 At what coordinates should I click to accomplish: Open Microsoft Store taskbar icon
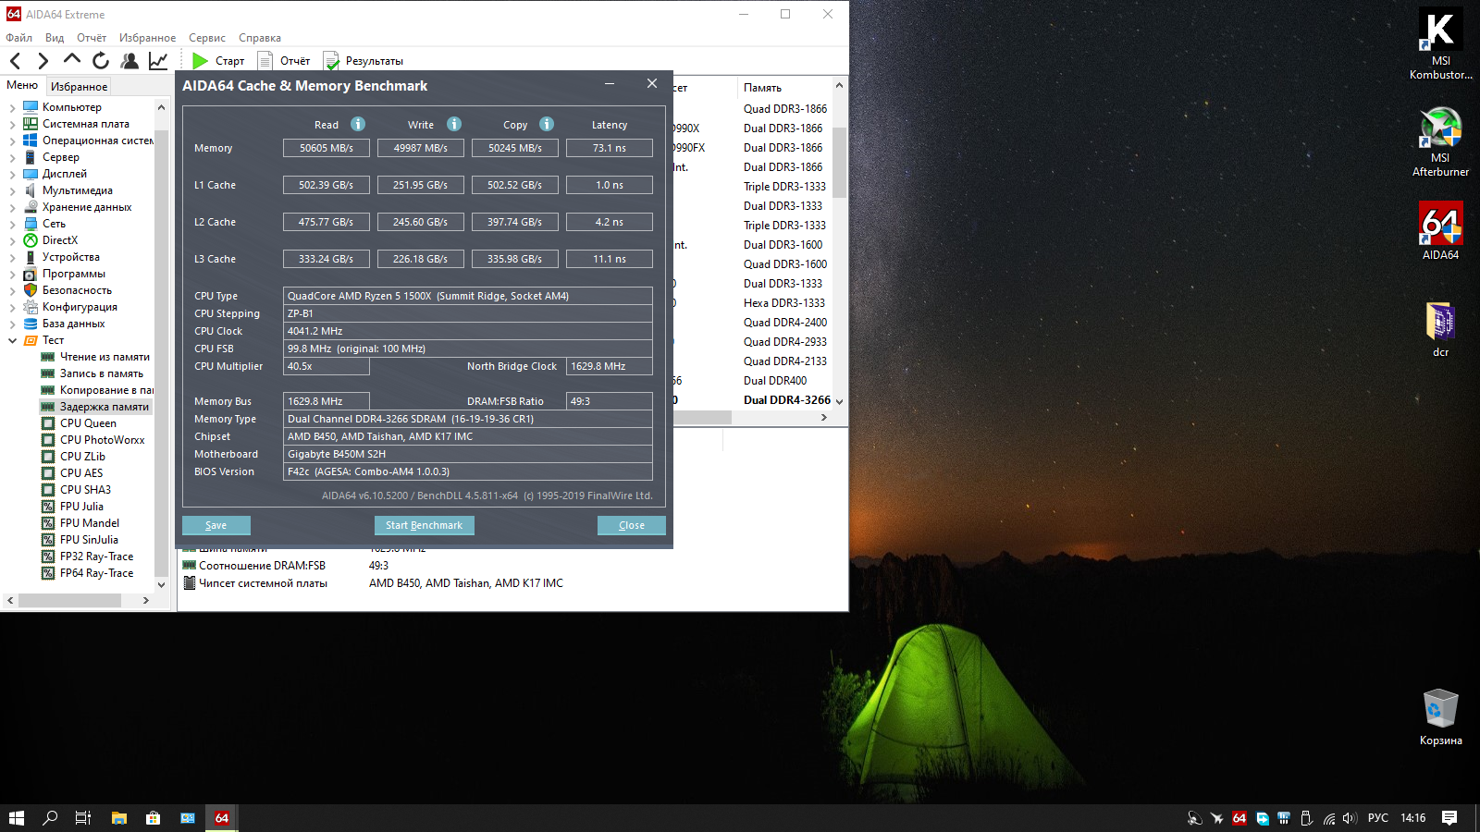click(153, 818)
